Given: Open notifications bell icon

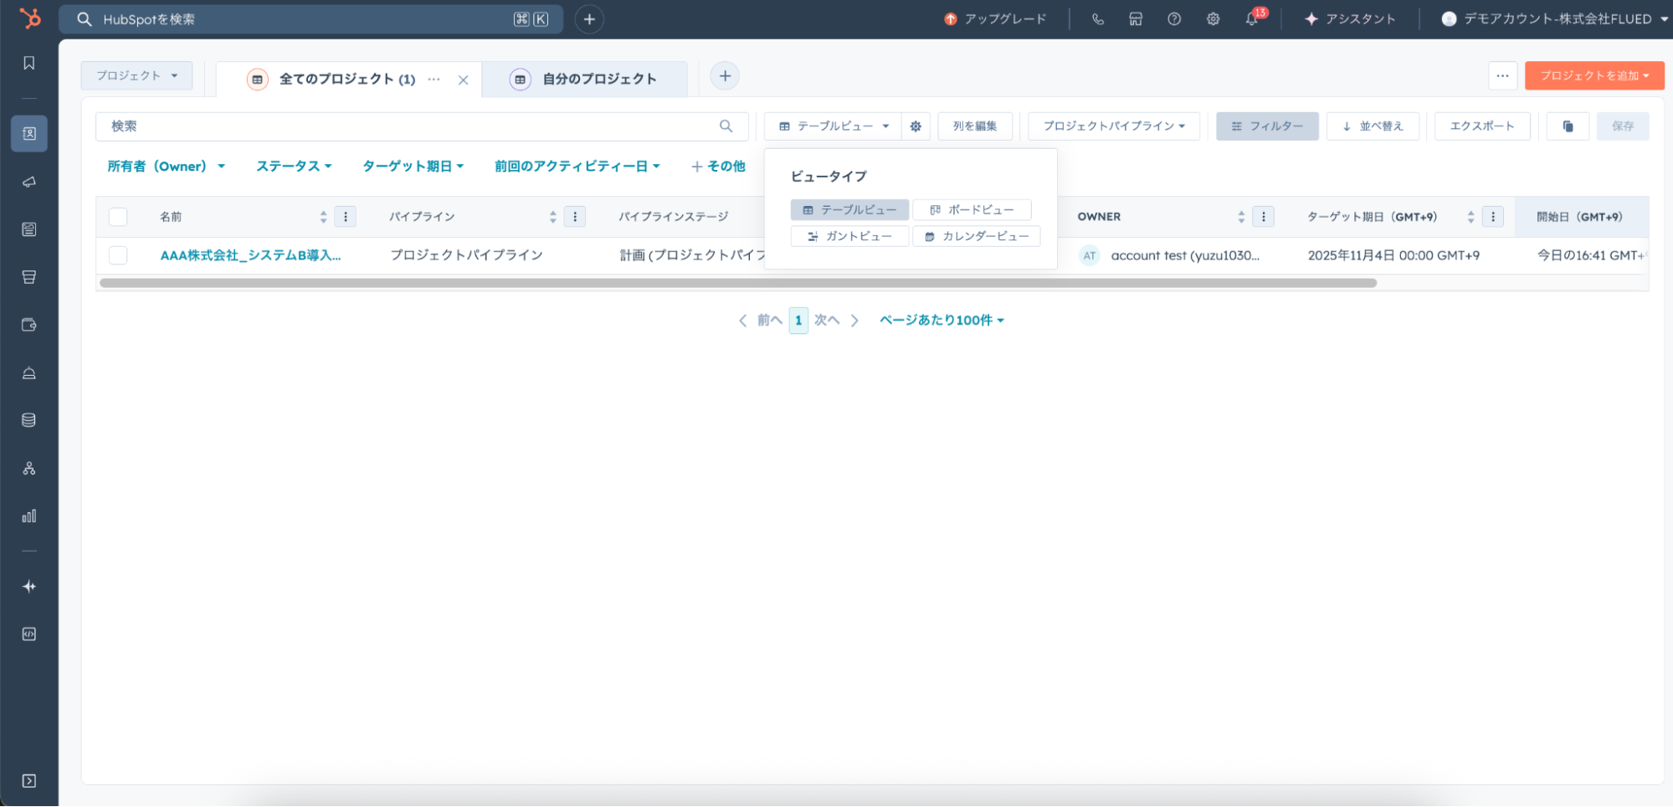Looking at the screenshot, I should (x=1251, y=18).
